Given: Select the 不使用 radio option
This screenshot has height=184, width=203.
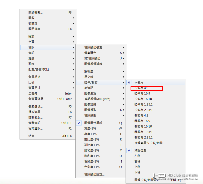Looking at the screenshot, I should coord(156,82).
